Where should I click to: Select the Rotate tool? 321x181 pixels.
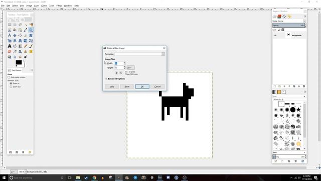coord(31,35)
